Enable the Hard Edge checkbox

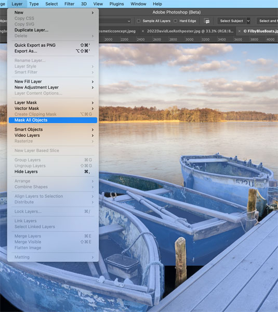pyautogui.click(x=176, y=21)
